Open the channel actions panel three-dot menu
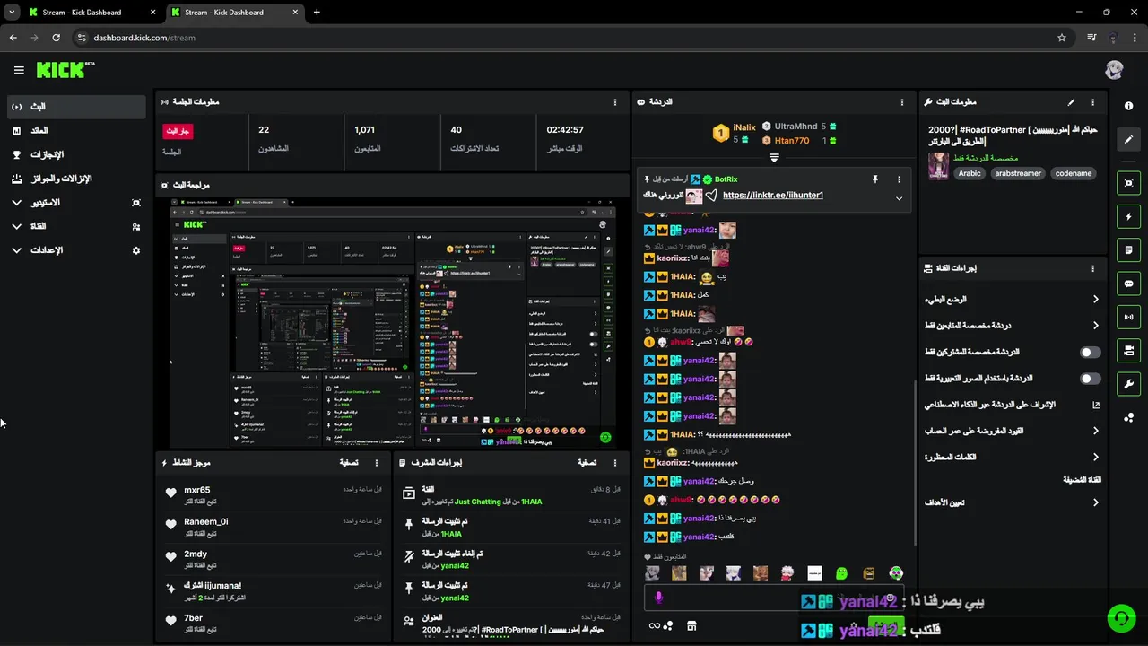1148x646 pixels. (x=1092, y=268)
